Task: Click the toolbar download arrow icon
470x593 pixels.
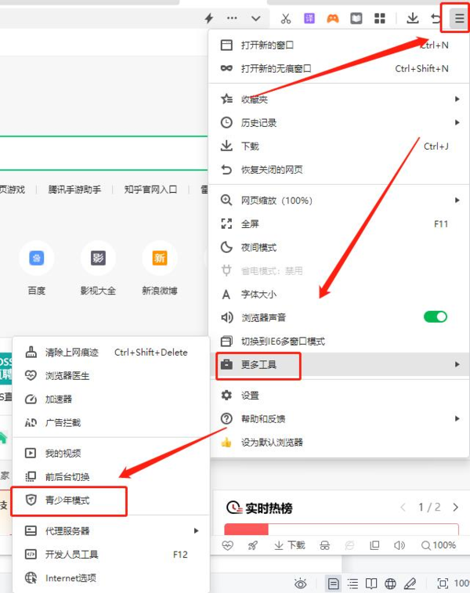Action: pos(413,18)
